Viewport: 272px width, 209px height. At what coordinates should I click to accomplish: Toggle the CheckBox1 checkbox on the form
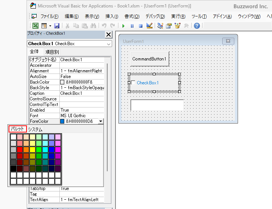click(x=133, y=82)
